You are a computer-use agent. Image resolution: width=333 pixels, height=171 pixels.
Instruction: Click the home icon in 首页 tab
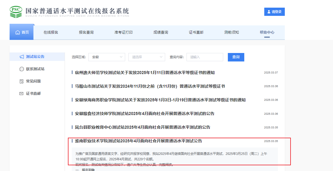[18, 32]
